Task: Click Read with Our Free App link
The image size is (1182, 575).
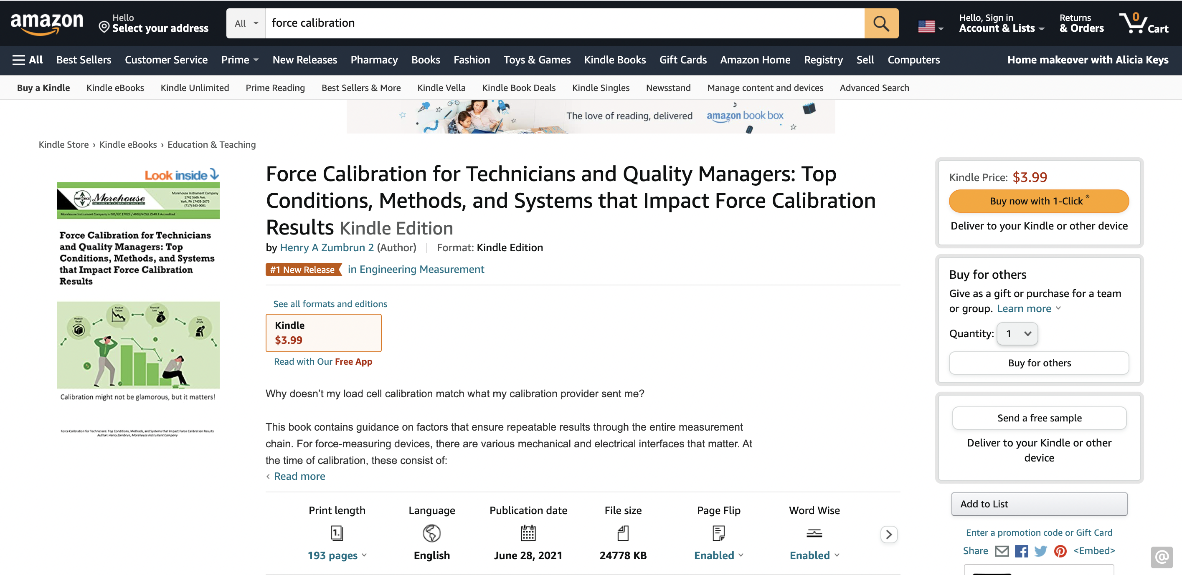Action: pos(323,361)
